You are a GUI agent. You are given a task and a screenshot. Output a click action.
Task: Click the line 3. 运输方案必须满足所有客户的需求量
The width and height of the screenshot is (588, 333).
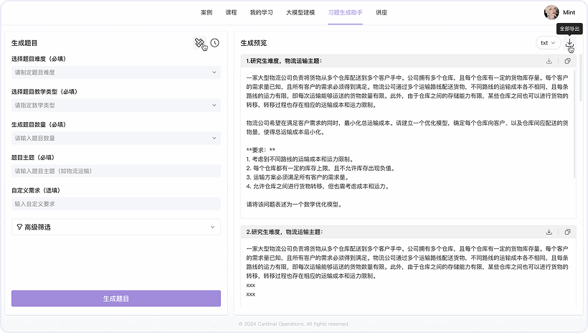click(x=298, y=177)
